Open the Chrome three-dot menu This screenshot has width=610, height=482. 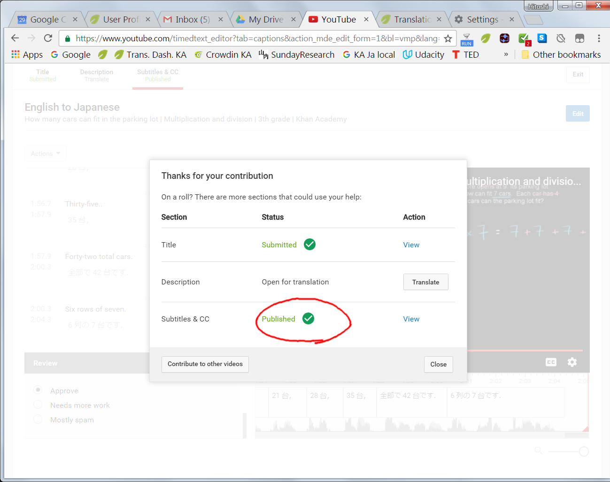click(x=599, y=38)
